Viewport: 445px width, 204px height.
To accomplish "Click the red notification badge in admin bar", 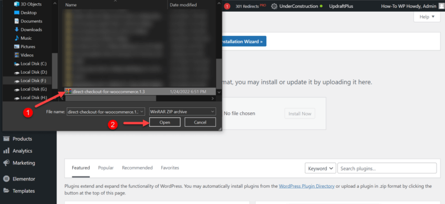I will (227, 6).
